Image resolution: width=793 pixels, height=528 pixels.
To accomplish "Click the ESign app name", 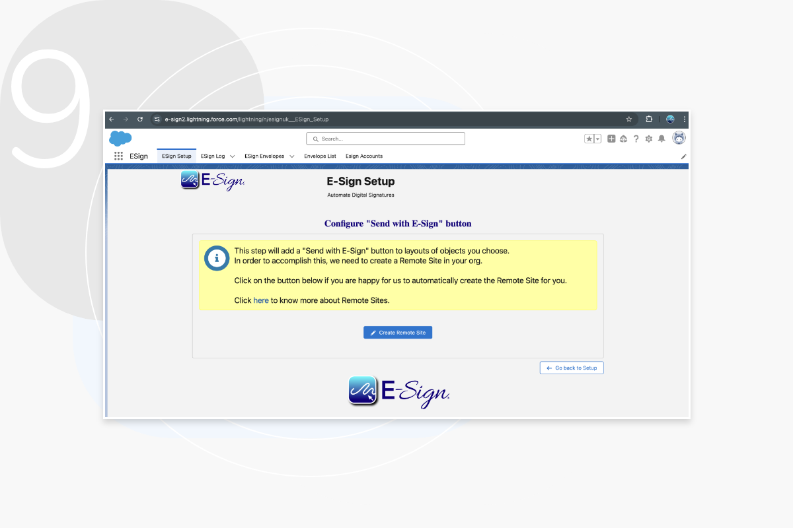I will (x=139, y=156).
